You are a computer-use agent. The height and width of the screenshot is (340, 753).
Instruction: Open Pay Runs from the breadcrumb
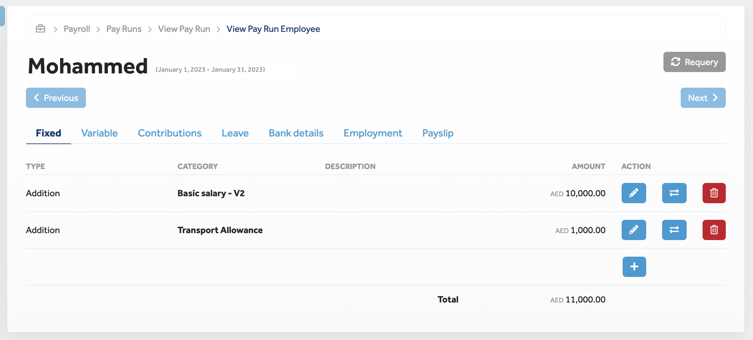(x=123, y=29)
